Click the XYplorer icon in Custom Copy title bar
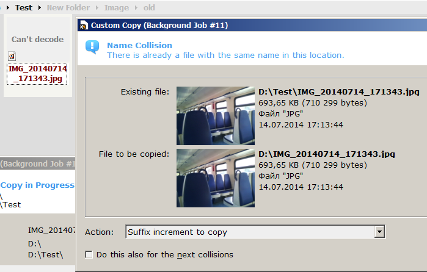This screenshot has height=272, width=427. (84, 25)
